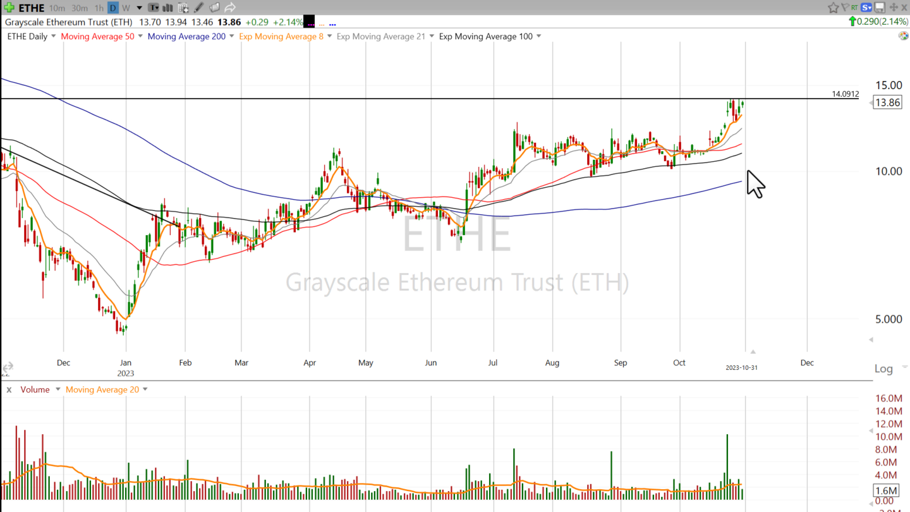The image size is (910, 512).
Task: Click the 2023-10-31 date marker
Action: (741, 367)
